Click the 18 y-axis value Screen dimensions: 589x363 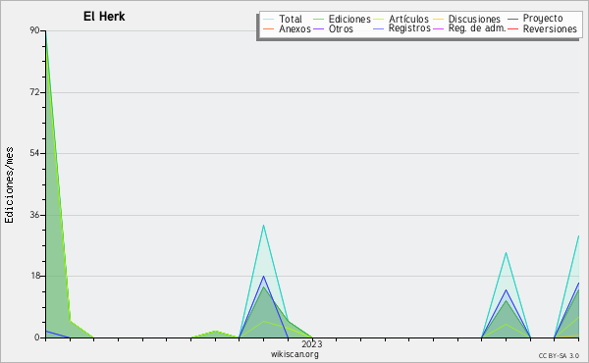click(34, 276)
